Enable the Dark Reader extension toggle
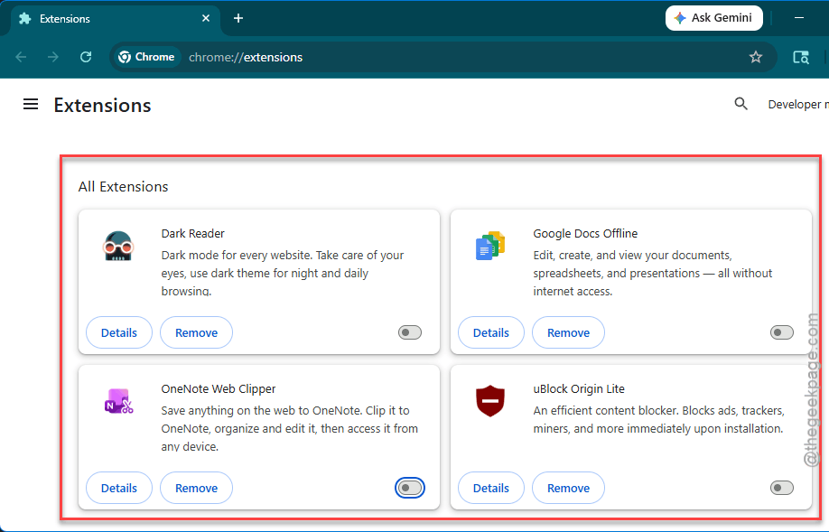The image size is (829, 532). click(x=410, y=332)
